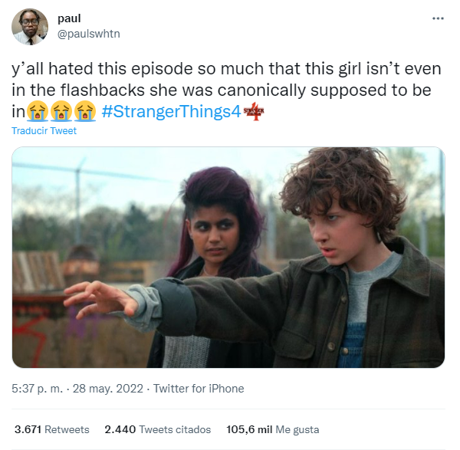Click the 5:37 p. m. timestamp
The image size is (460, 450).
point(38,389)
